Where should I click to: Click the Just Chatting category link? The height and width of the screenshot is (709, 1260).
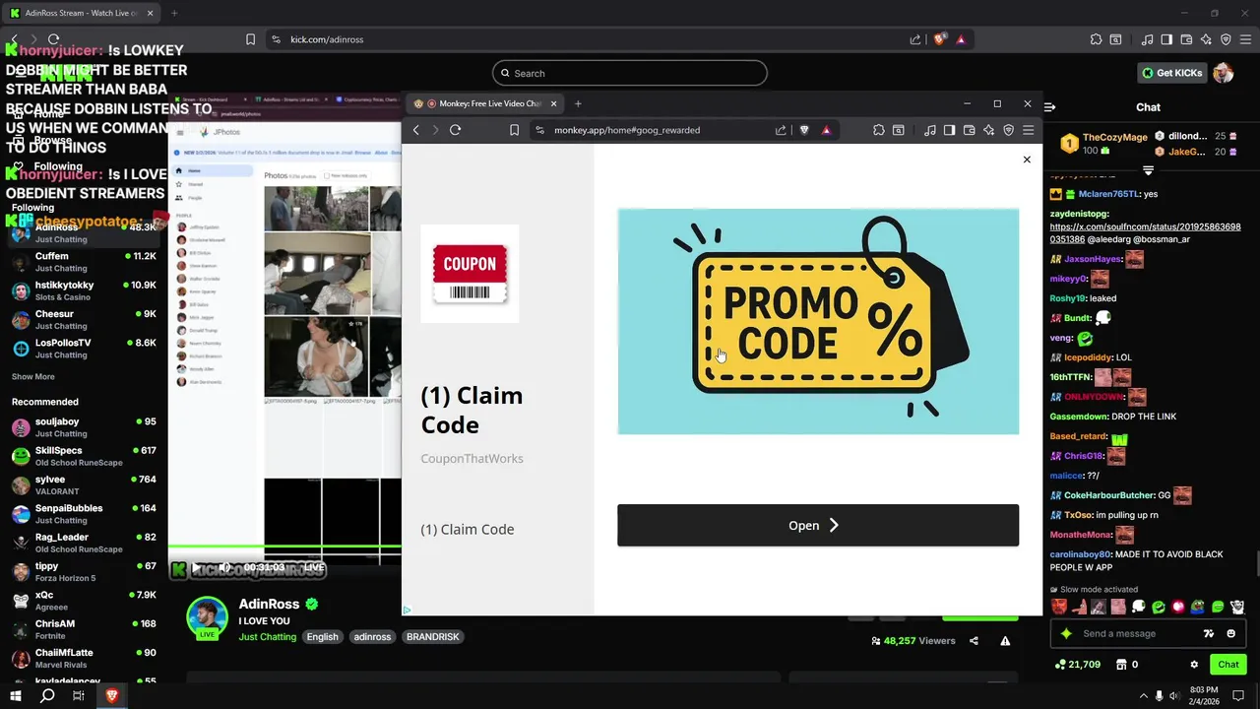pos(267,636)
